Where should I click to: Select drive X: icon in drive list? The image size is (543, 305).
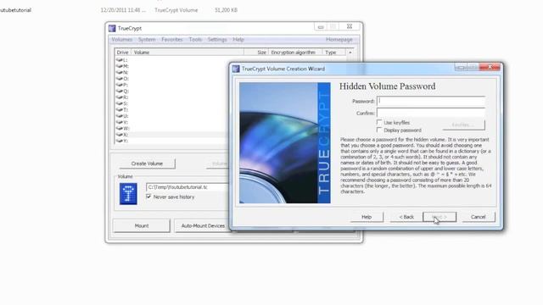coord(120,135)
